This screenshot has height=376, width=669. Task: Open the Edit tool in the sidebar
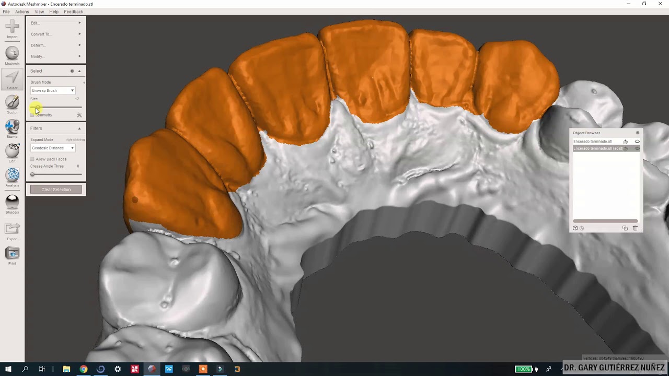coord(12,153)
